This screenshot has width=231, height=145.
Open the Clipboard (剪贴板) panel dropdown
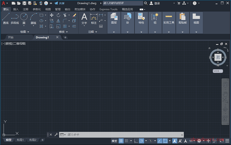coord(182,32)
